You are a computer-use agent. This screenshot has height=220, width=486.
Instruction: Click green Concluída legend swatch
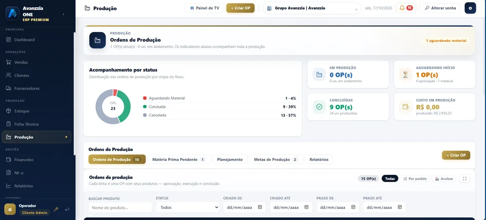pyautogui.click(x=145, y=106)
